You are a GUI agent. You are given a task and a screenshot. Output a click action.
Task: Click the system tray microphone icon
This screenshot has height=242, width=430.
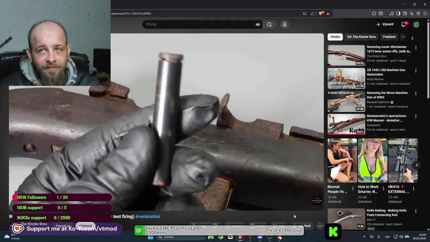point(379,237)
